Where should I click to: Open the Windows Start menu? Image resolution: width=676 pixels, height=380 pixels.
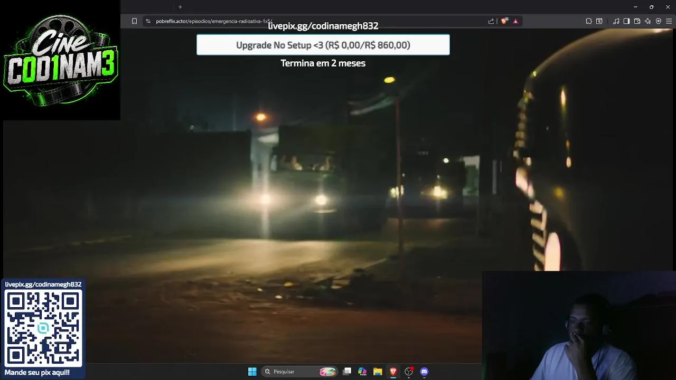coord(252,372)
